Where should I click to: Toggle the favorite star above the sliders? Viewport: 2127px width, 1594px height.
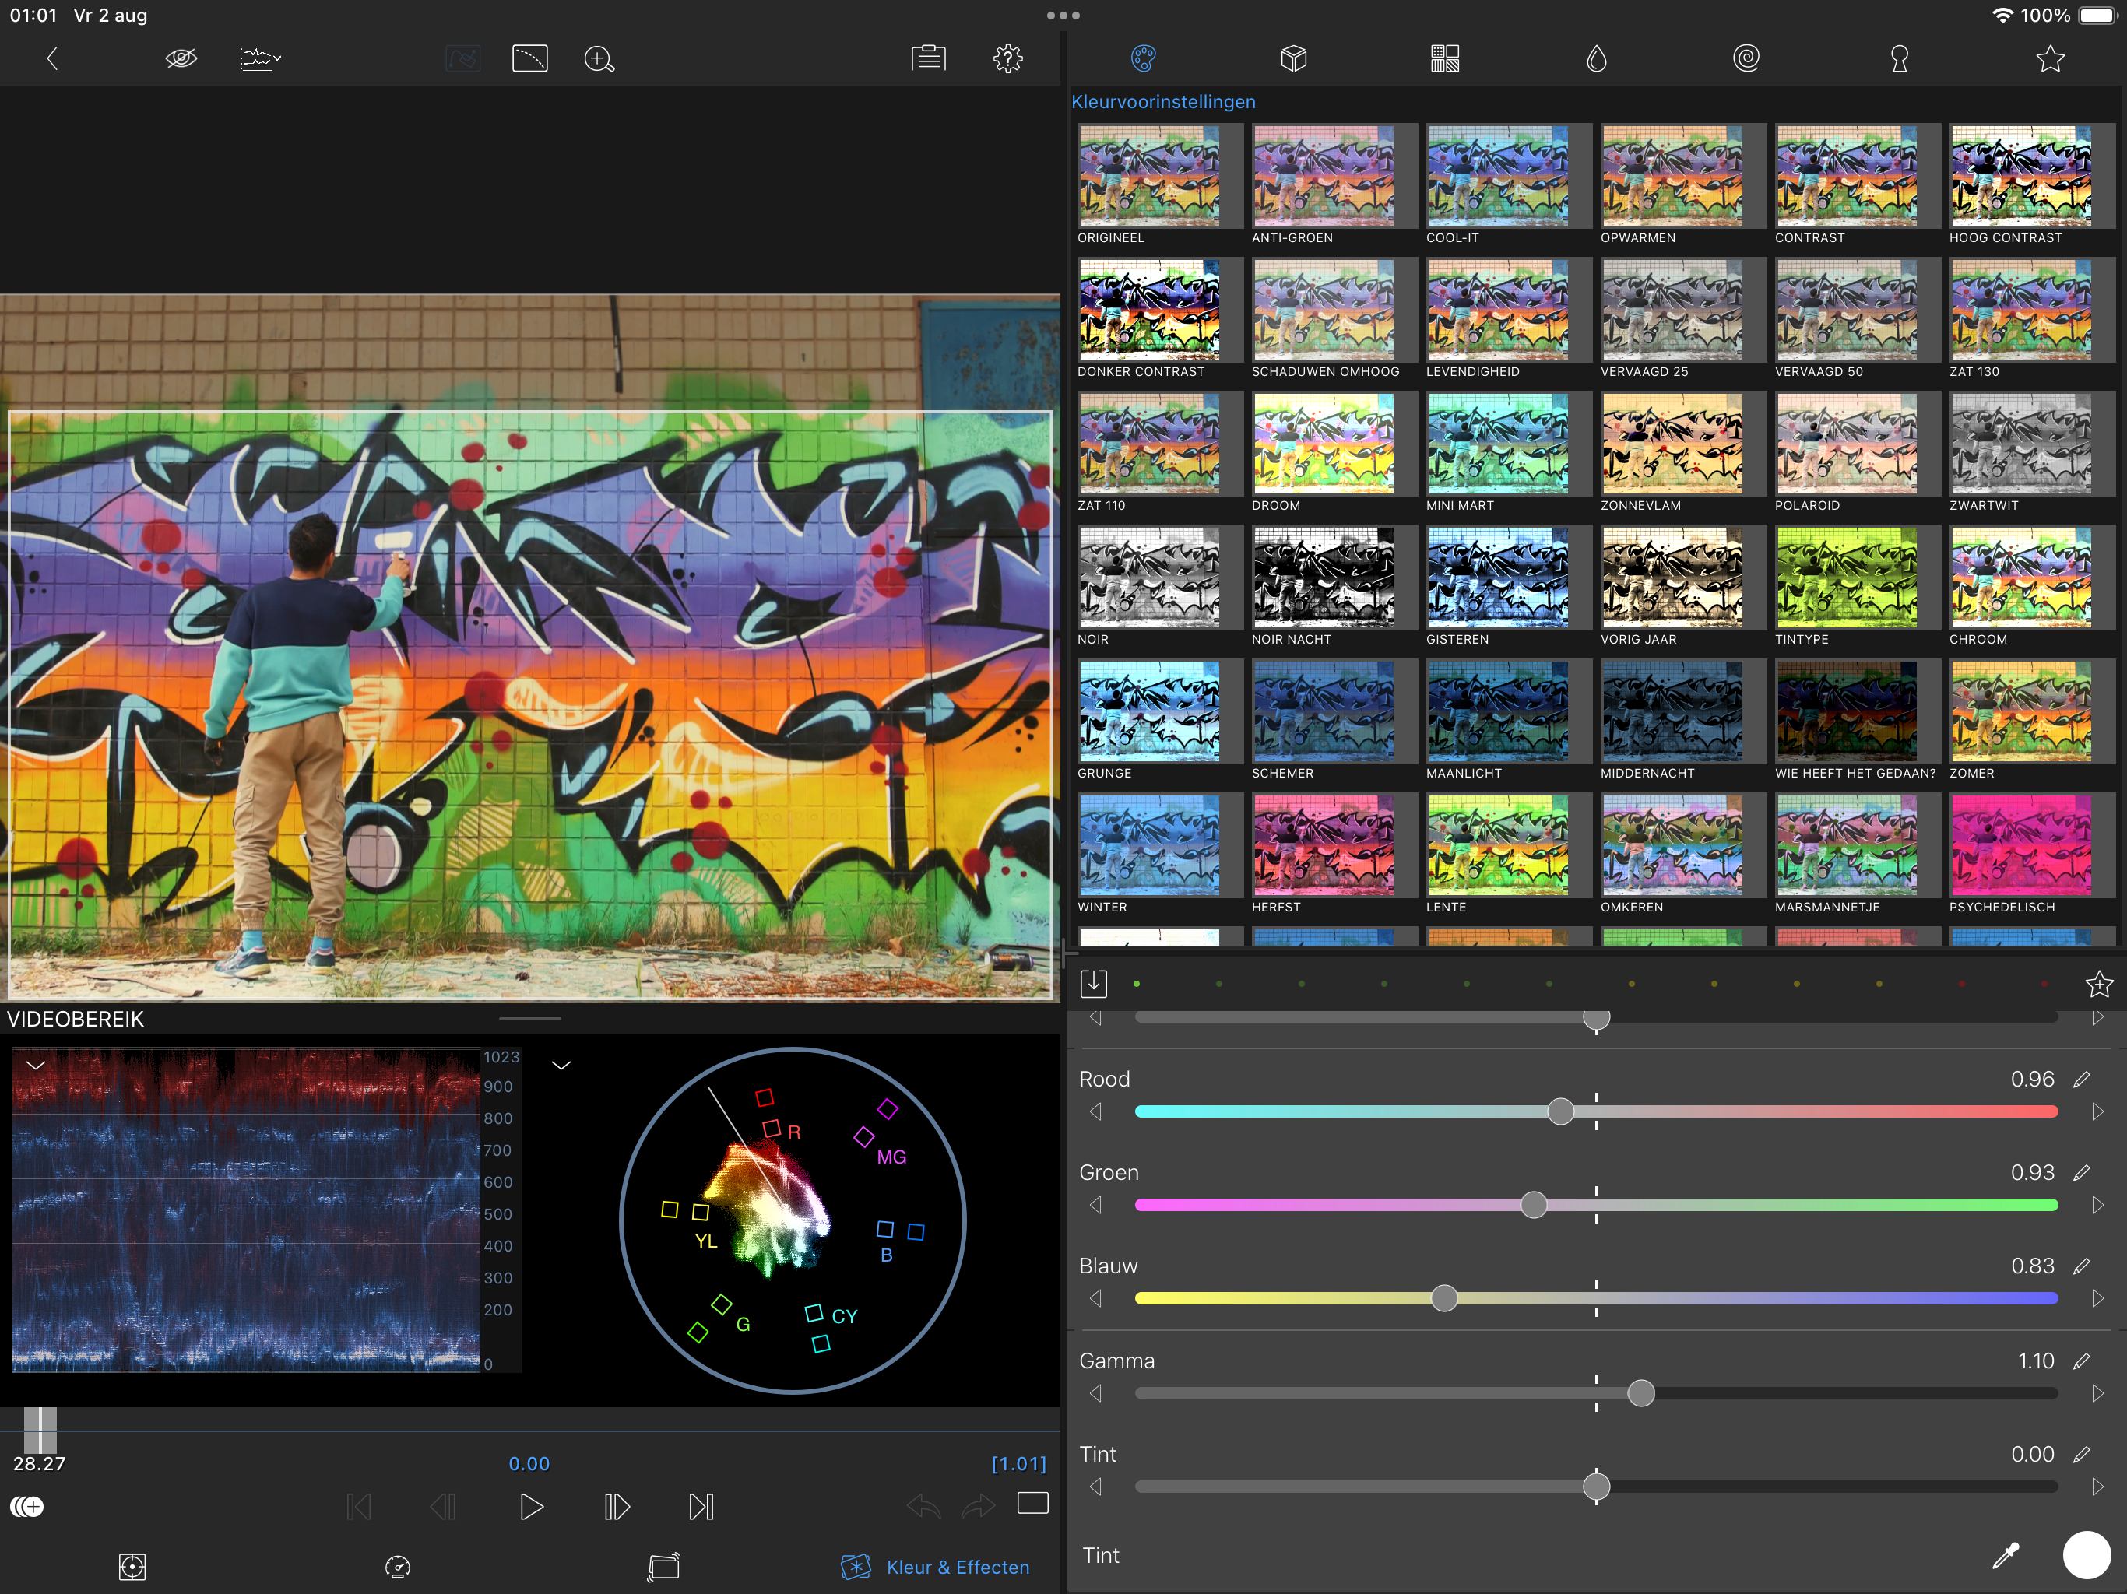[2098, 984]
